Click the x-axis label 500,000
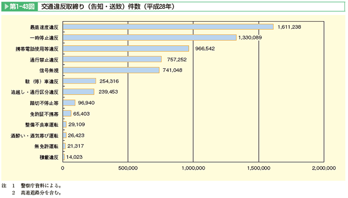348x198 pixels. tap(128, 168)
